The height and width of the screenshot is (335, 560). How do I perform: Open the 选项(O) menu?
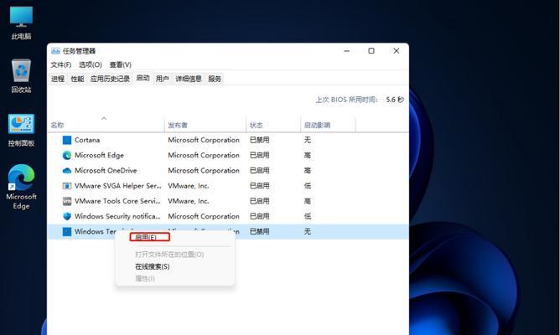click(x=91, y=64)
